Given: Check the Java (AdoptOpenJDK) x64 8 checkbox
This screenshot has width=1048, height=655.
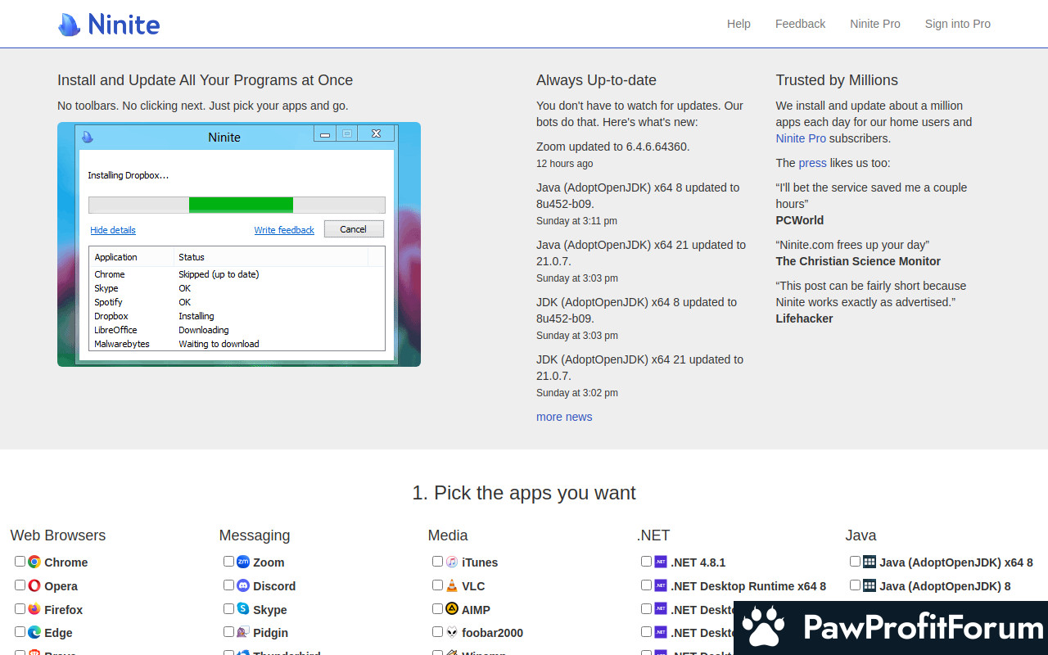Looking at the screenshot, I should pos(855,562).
